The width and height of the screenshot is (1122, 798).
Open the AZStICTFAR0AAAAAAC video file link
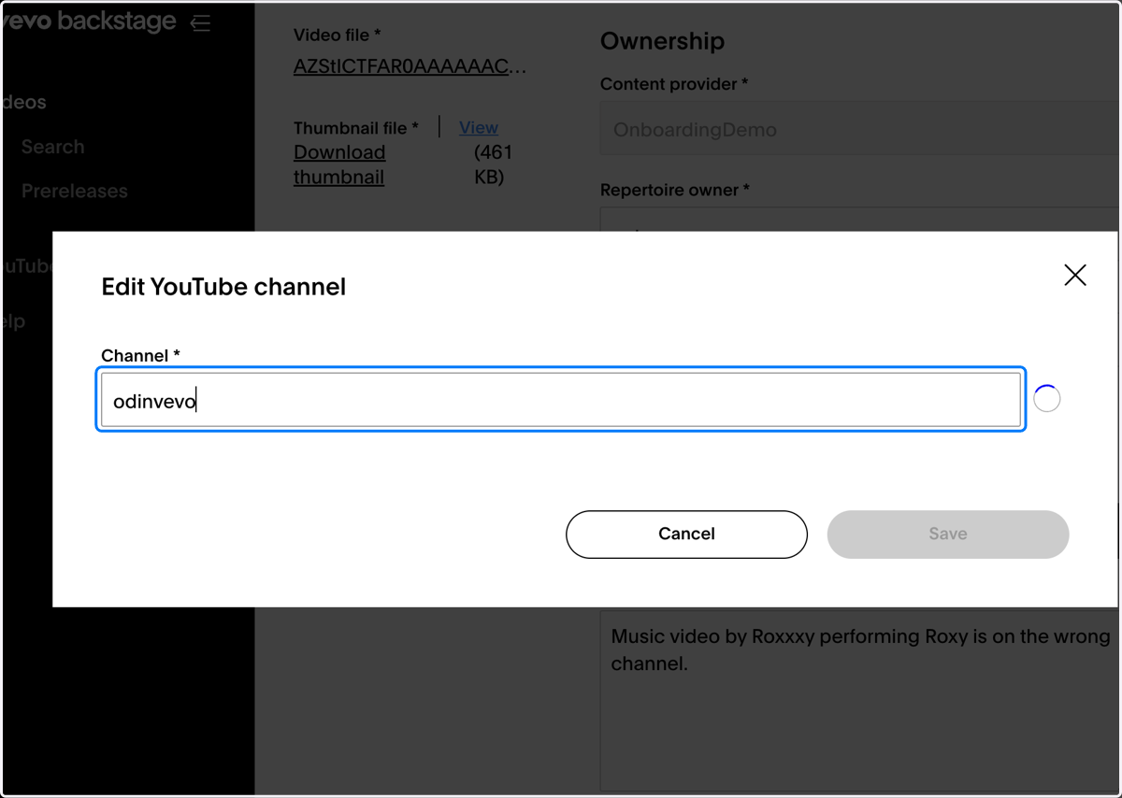click(410, 66)
